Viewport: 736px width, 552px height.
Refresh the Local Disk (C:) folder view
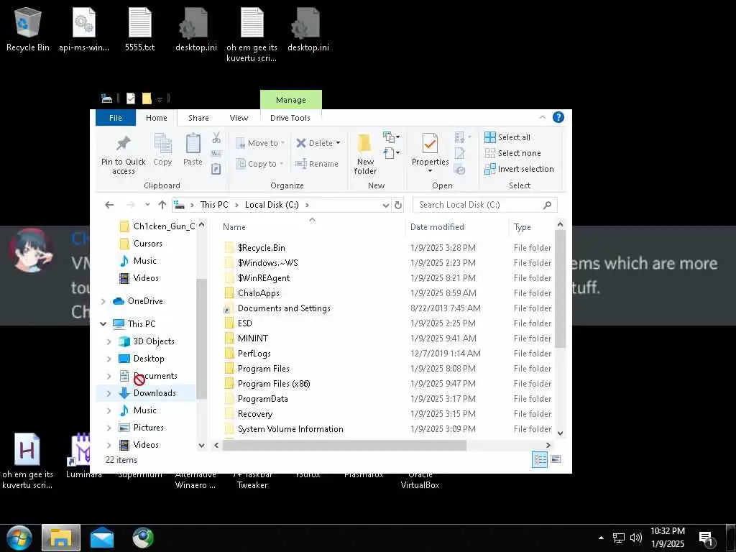(x=398, y=205)
